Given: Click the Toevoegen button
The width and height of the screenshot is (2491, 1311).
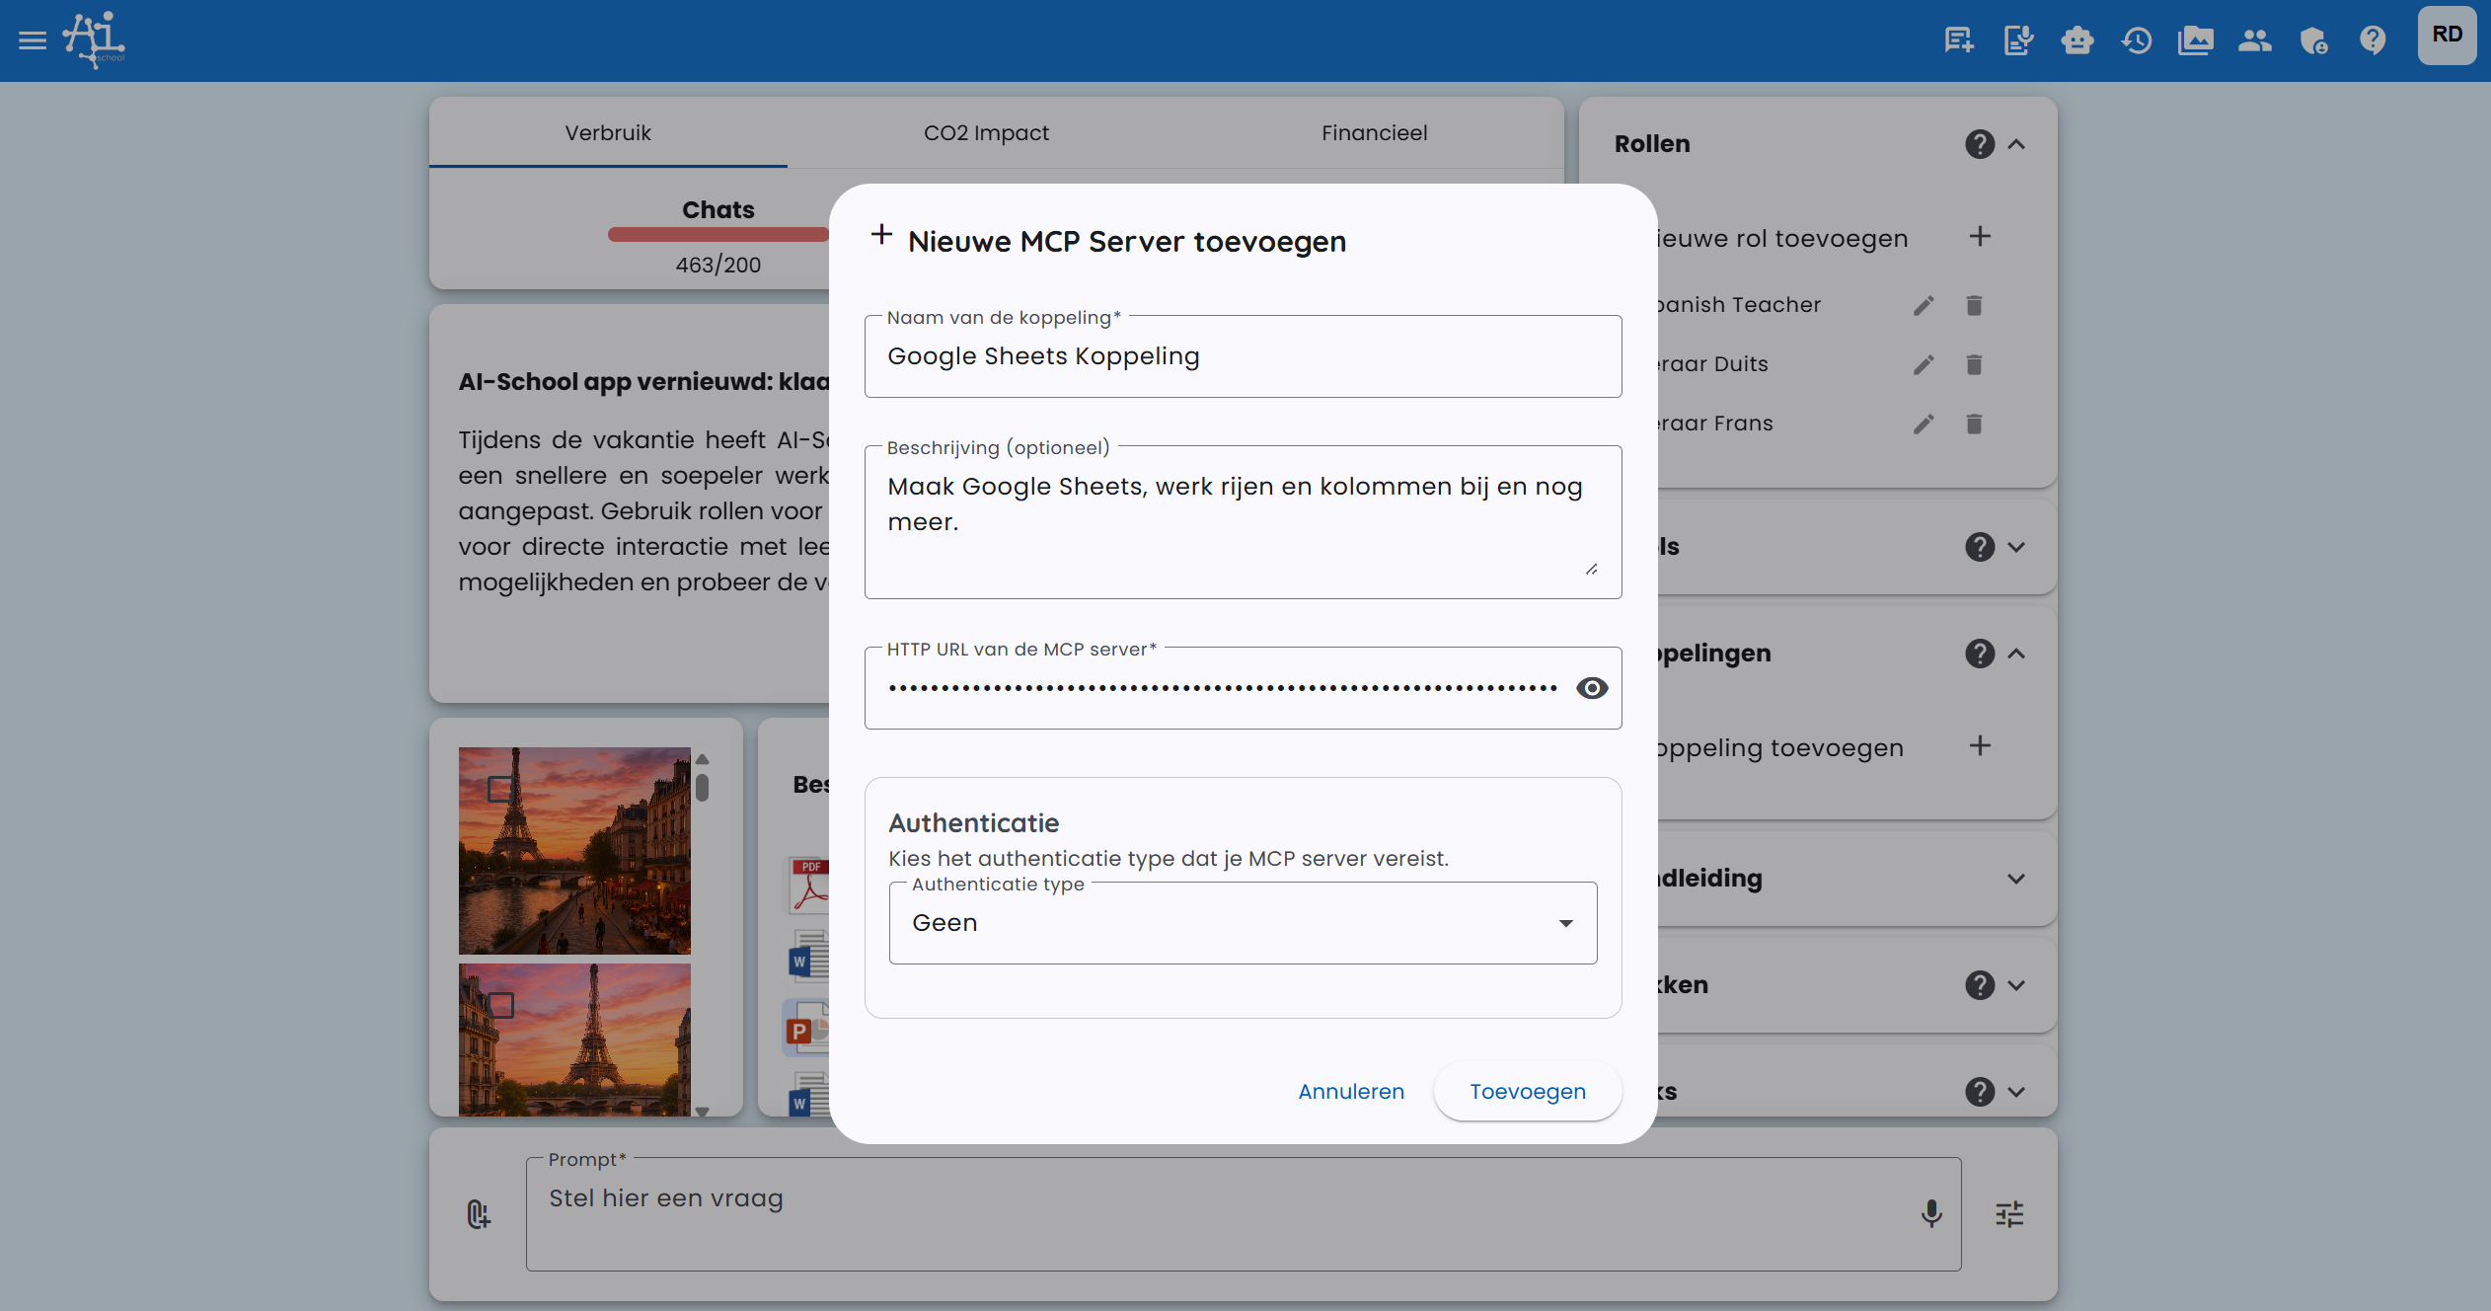Looking at the screenshot, I should (1527, 1091).
